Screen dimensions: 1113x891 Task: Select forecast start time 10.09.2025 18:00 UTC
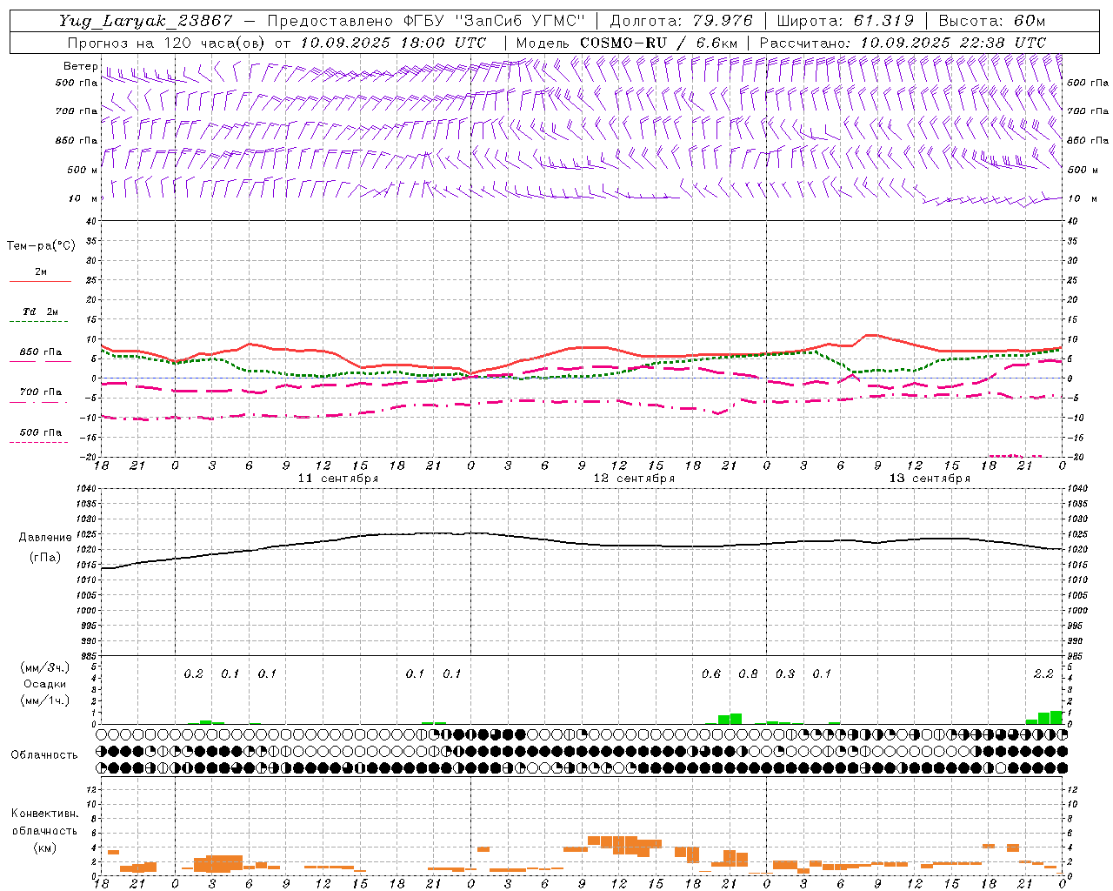point(393,43)
